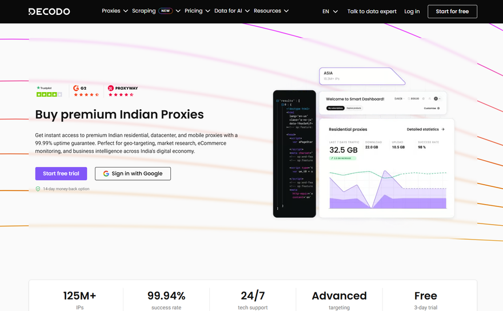Screen dimensions: 503x311
Task: Click the Proxyway star rating
Action: 121,95
